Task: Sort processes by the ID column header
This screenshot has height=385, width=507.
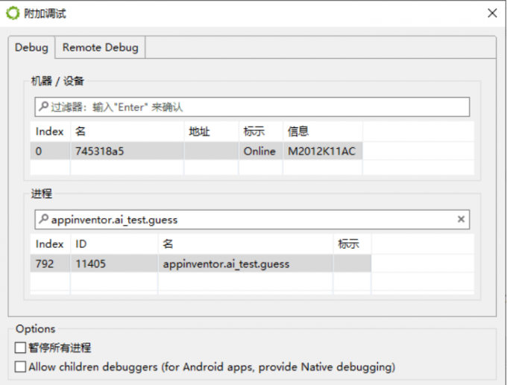Action: coord(112,244)
